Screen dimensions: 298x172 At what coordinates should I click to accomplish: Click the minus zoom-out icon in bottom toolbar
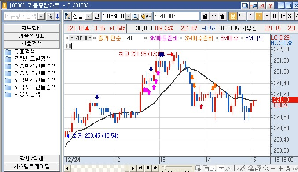(x=273, y=168)
